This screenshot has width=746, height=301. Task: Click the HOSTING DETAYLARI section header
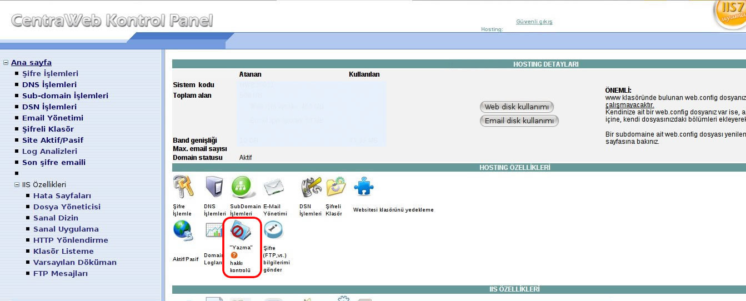546,64
